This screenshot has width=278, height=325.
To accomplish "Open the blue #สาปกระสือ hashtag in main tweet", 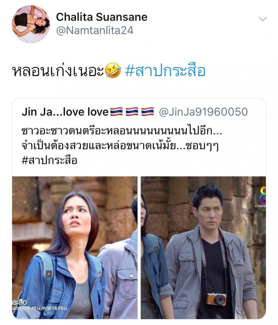I will (x=165, y=71).
